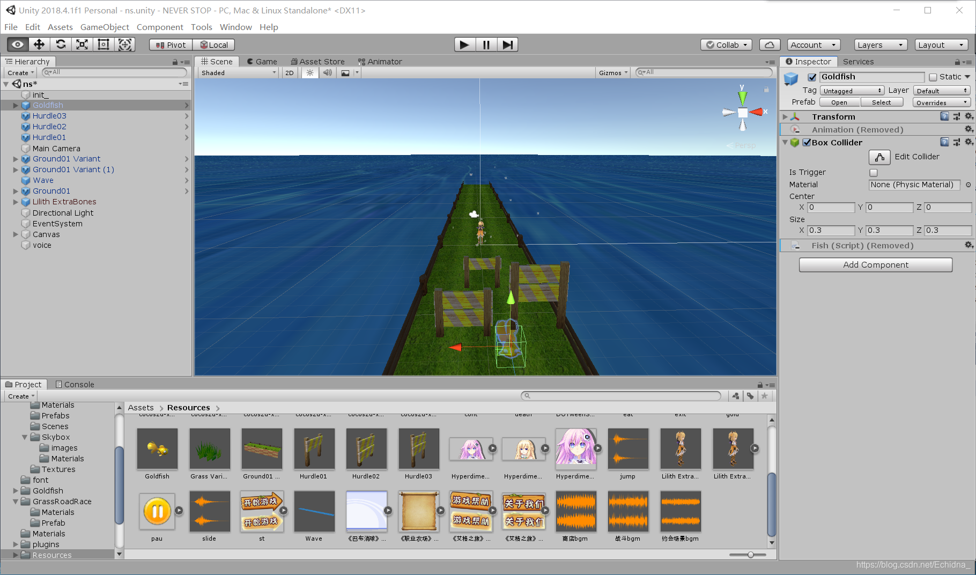Open the Layer dropdown (Default)
Viewport: 976px width, 575px height.
(x=942, y=91)
